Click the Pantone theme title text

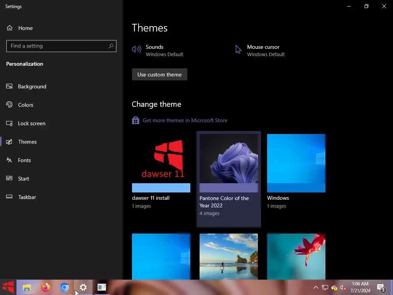click(x=224, y=202)
